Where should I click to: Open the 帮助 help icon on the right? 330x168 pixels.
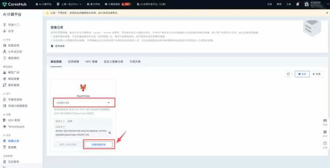[x=325, y=122]
